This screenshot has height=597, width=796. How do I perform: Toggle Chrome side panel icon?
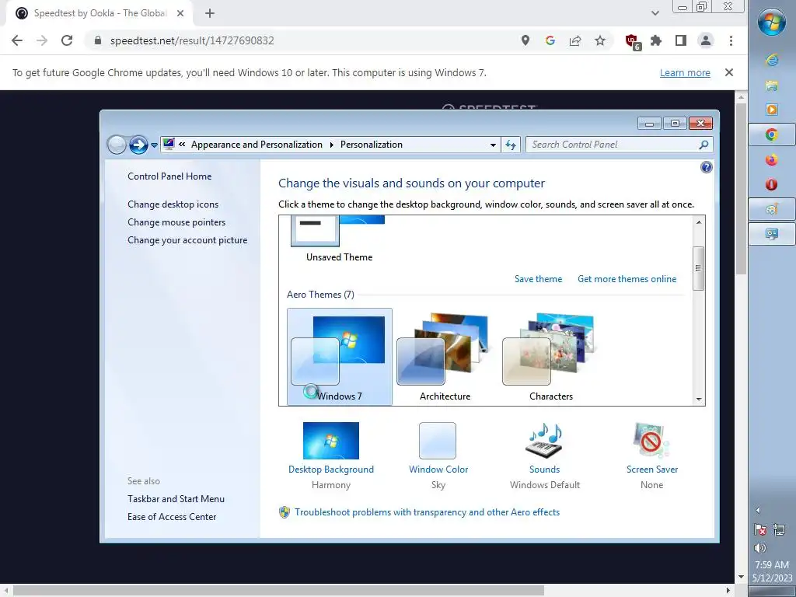click(681, 40)
